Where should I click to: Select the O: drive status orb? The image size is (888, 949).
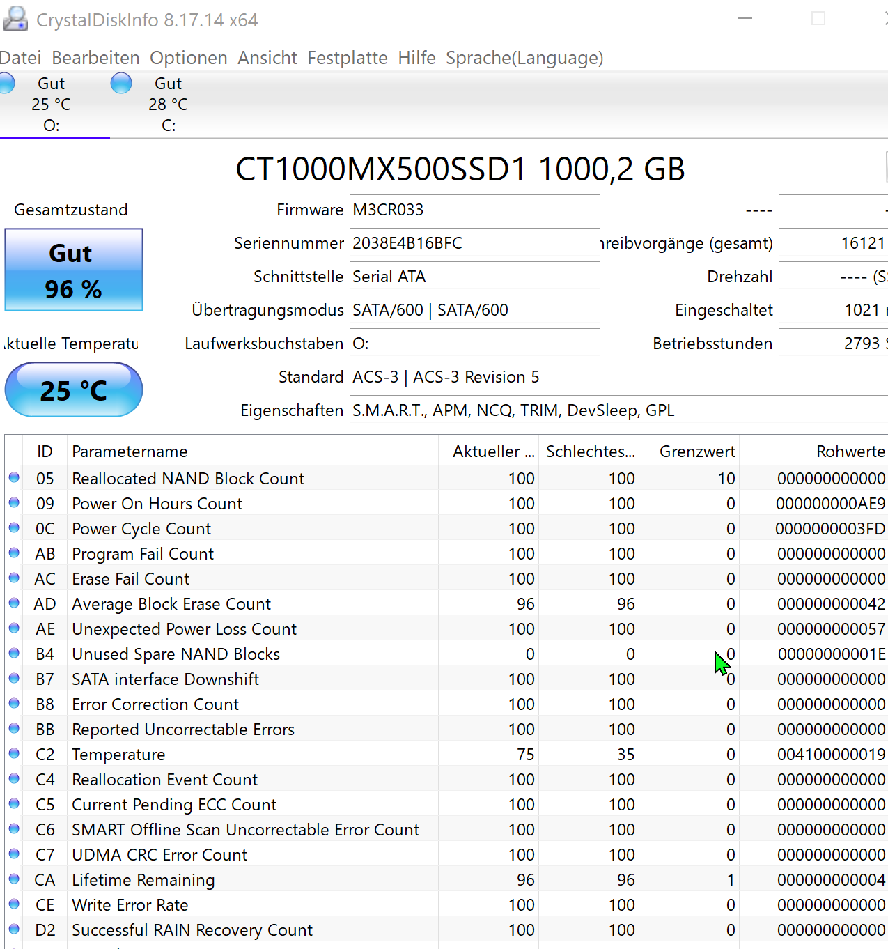tap(6, 84)
